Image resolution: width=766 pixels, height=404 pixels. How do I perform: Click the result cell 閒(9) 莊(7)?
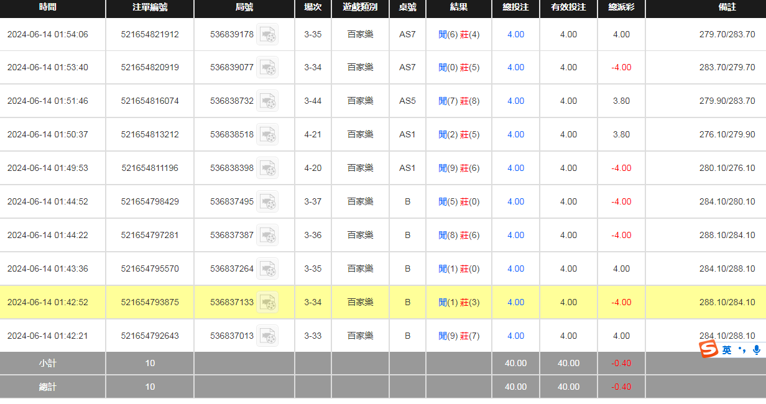click(459, 336)
